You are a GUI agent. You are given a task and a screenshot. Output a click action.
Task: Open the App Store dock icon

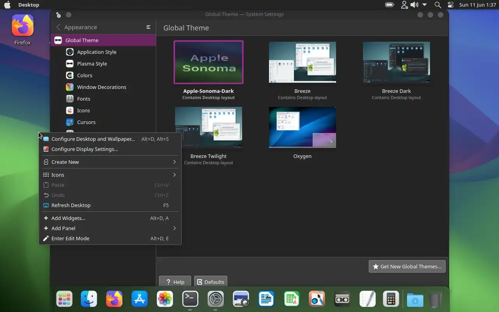140,299
